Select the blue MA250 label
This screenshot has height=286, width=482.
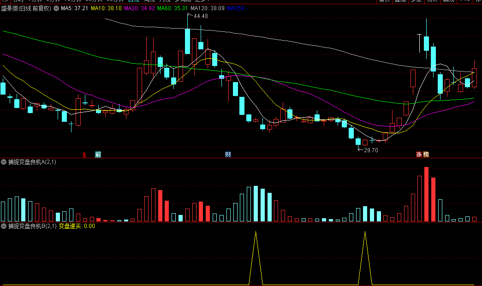[x=238, y=8]
